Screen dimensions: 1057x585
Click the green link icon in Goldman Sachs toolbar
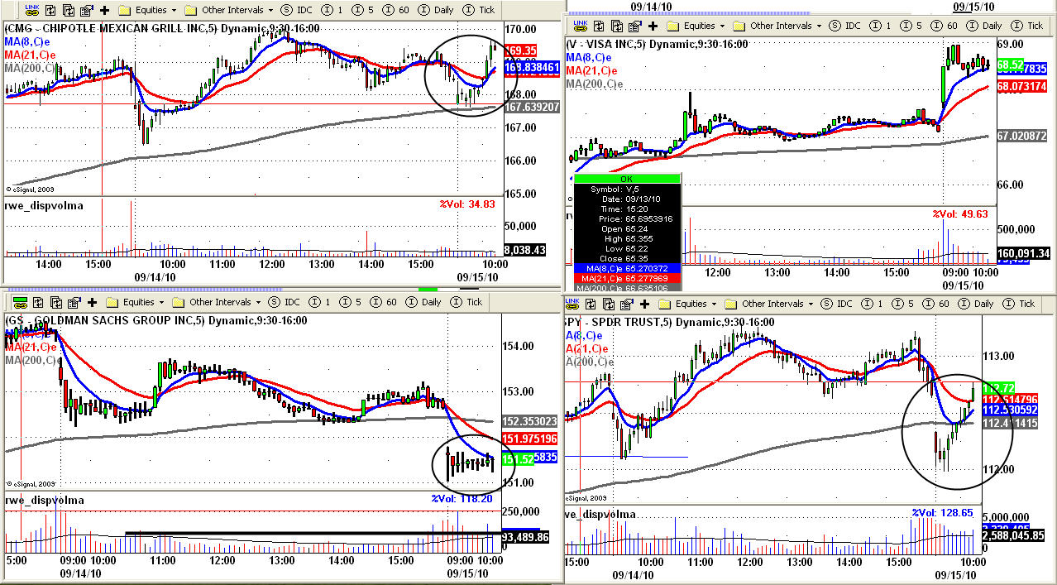tap(20, 302)
